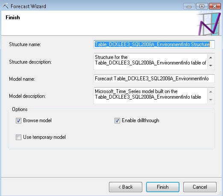
Task: Click the forecast chart graphic in header
Action: pyautogui.click(x=209, y=23)
